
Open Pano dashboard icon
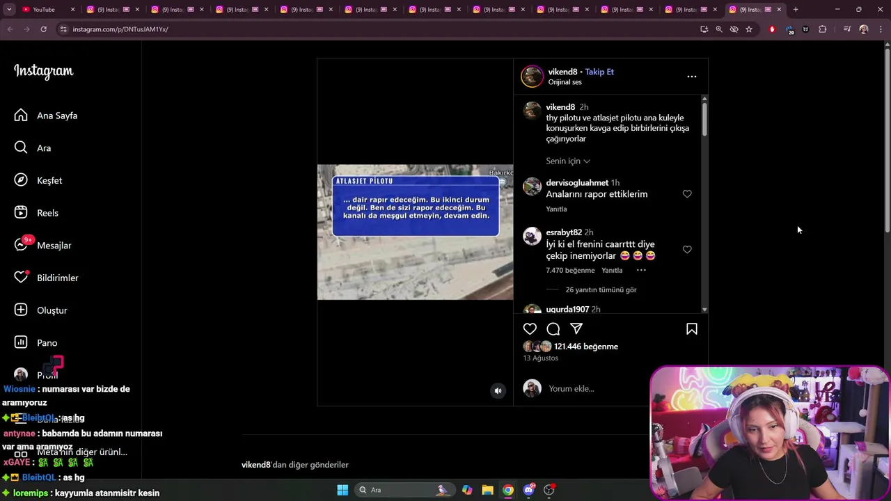point(21,342)
